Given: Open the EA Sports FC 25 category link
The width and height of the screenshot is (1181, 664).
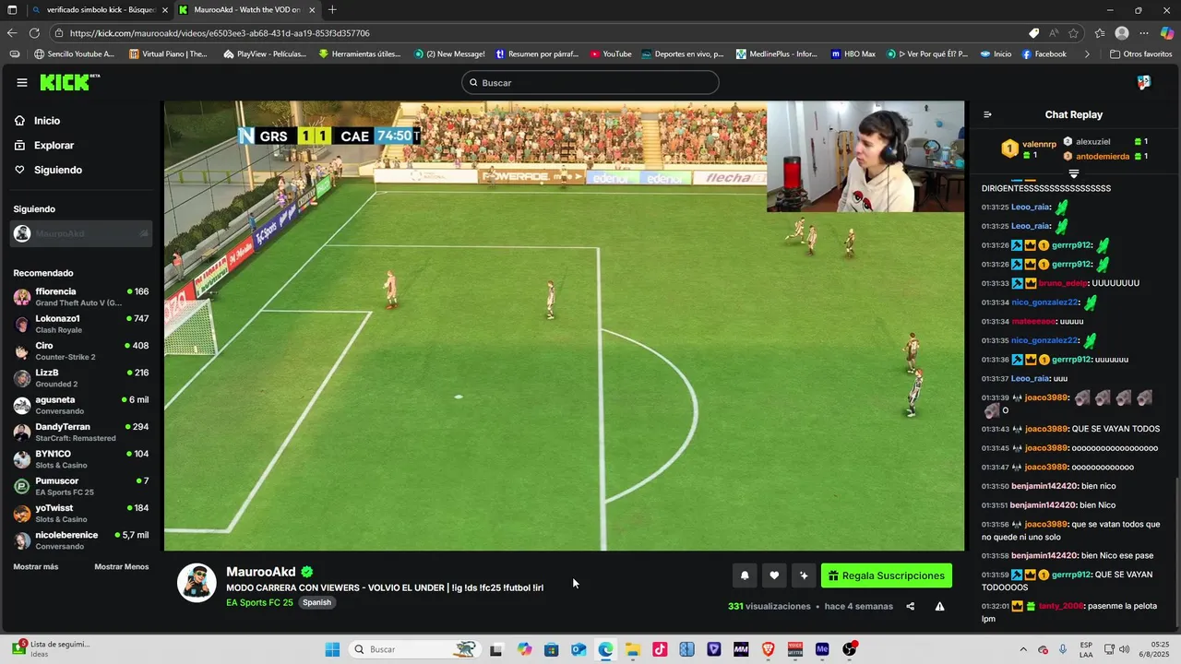Looking at the screenshot, I should coord(259,603).
